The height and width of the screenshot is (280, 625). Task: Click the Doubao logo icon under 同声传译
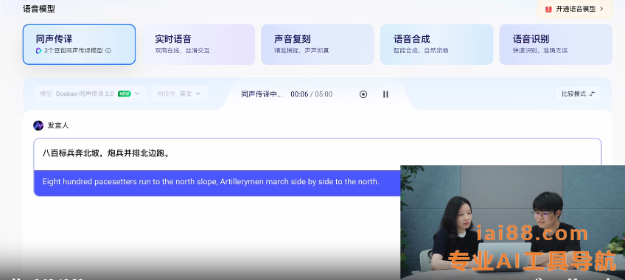coord(38,51)
